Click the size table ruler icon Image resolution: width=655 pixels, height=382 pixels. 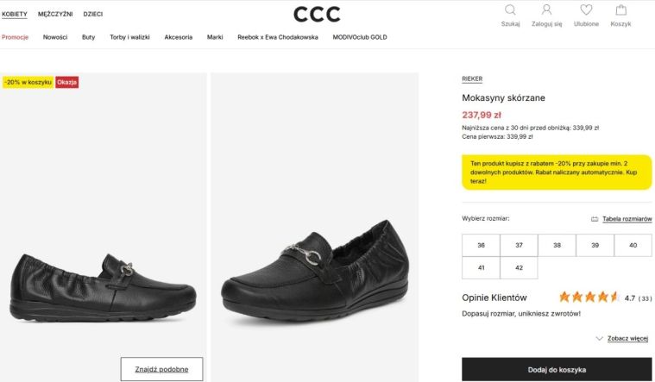595,219
